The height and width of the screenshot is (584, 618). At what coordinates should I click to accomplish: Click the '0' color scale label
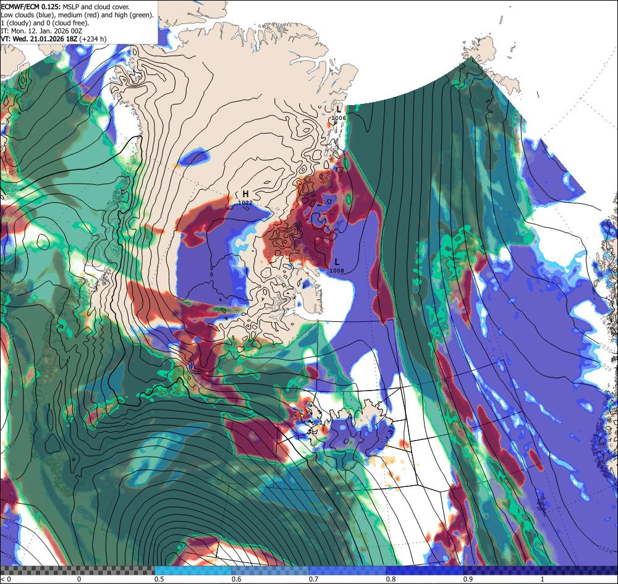pos(79,579)
